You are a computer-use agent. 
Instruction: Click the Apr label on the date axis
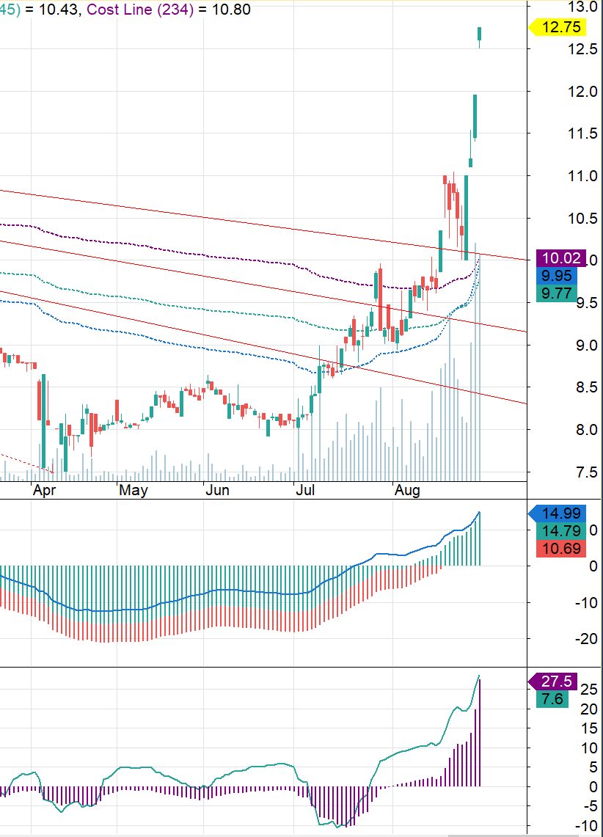click(x=44, y=490)
